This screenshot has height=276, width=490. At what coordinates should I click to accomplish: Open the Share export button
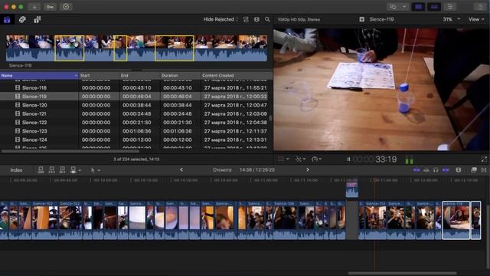[481, 7]
